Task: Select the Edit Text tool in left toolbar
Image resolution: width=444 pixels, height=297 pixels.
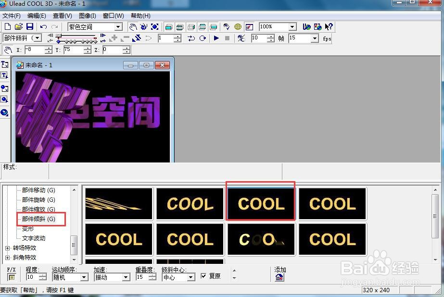Action: (4, 75)
